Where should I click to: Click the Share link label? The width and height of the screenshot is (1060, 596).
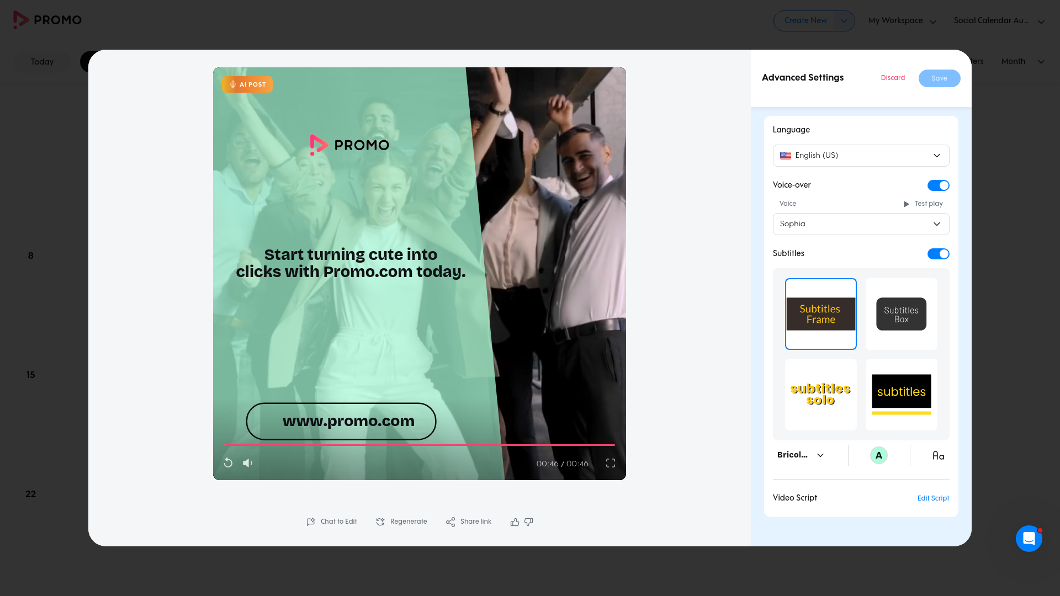click(x=475, y=522)
